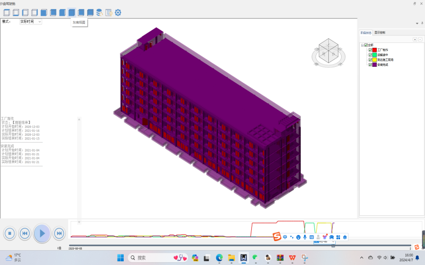Open the Sogou toolbox grid icon
Image resolution: width=425 pixels, height=265 pixels.
[x=338, y=237]
